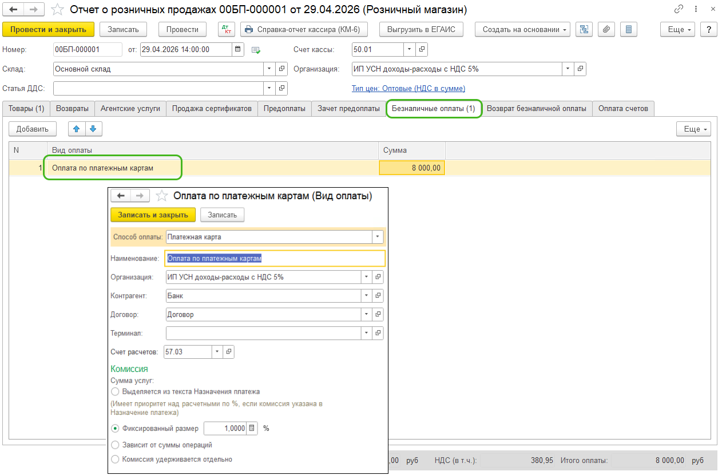The width and height of the screenshot is (726, 475).
Task: Click the green status icon beside date
Action: coord(256,50)
